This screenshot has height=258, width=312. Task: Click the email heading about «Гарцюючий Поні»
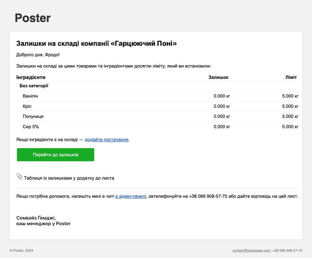pyautogui.click(x=96, y=43)
